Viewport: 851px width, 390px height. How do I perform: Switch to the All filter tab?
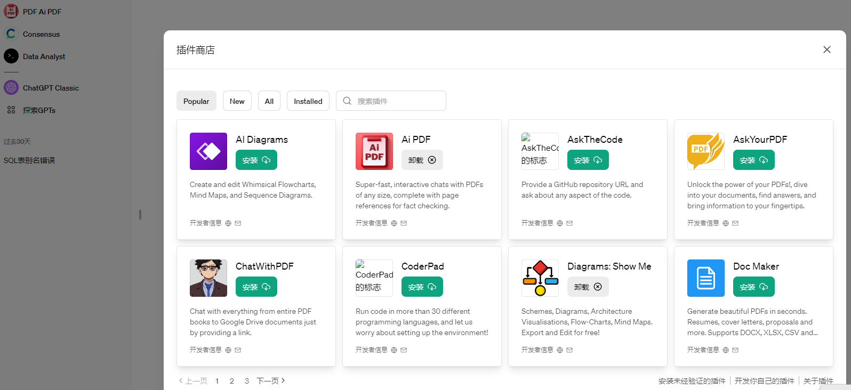pos(269,101)
